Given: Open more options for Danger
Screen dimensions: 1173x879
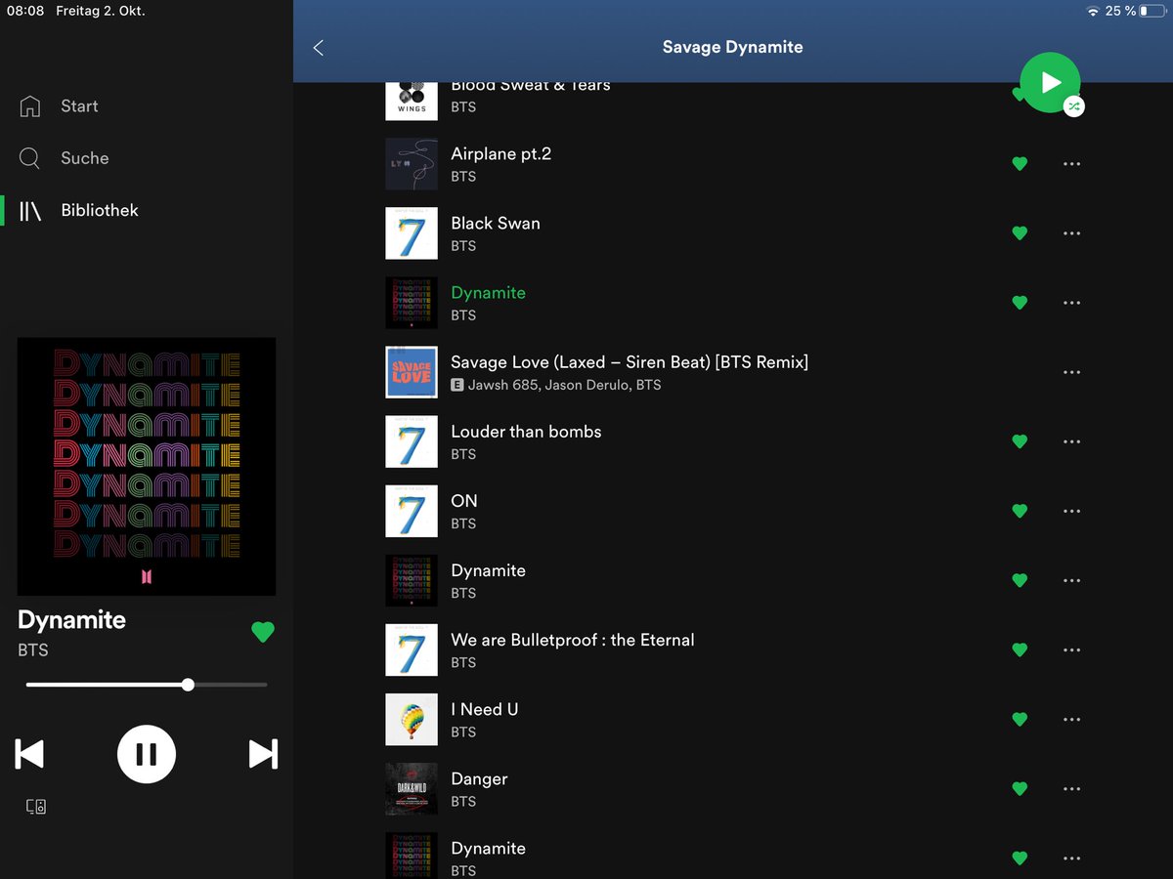Looking at the screenshot, I should click(1071, 789).
